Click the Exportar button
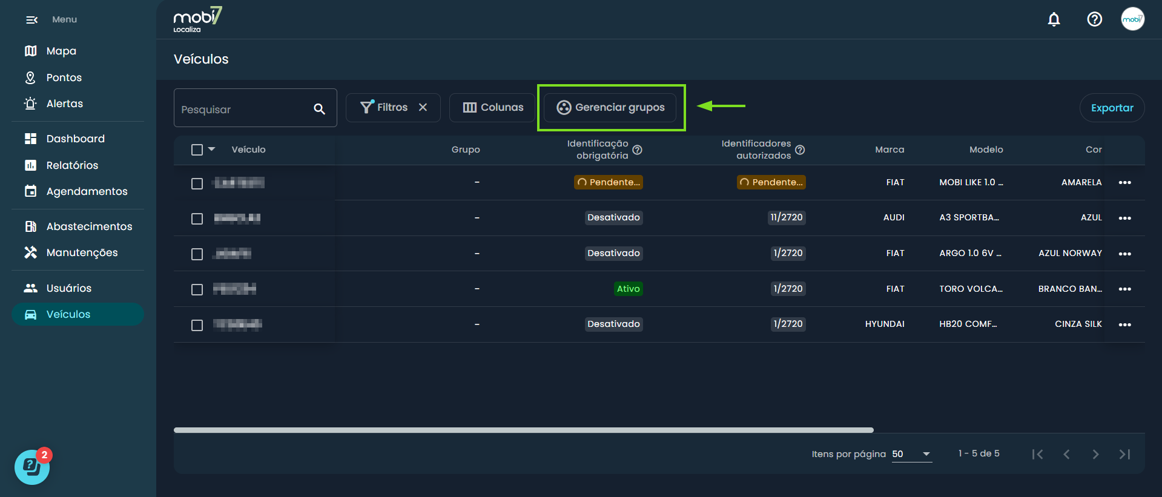Screen dimensions: 1162x497 click(1112, 108)
